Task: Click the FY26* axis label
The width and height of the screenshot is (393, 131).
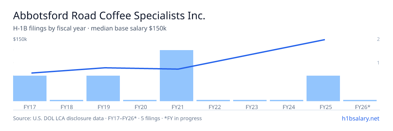Action: pos(360,107)
